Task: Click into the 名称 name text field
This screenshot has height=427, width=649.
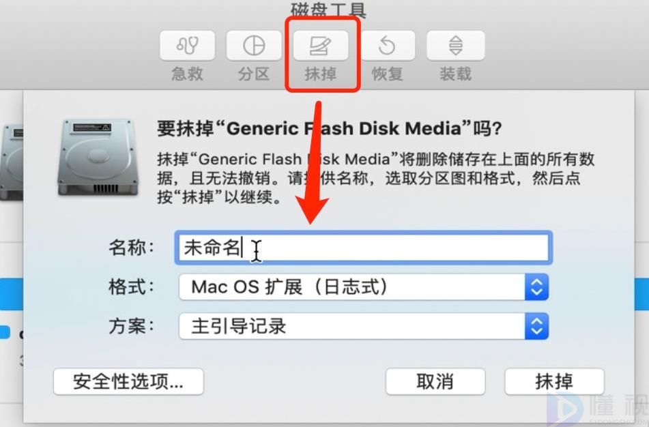Action: tap(364, 248)
